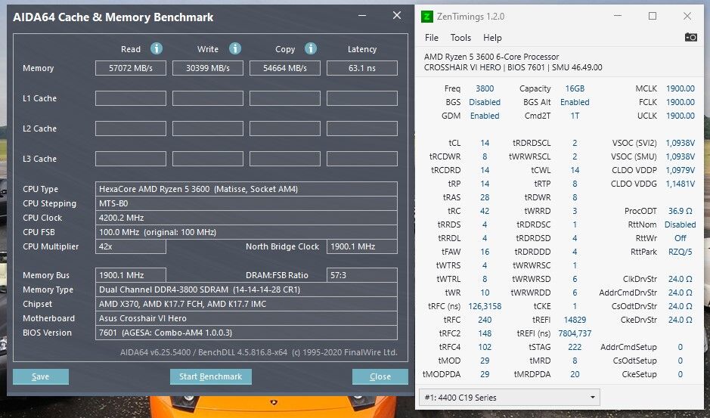Screen dimensions: 710x418
Task: Click the empty L2 Cache Write field
Action: point(208,128)
